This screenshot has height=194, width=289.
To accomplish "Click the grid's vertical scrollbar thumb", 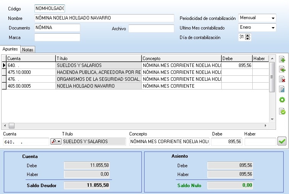I will point(272,77).
